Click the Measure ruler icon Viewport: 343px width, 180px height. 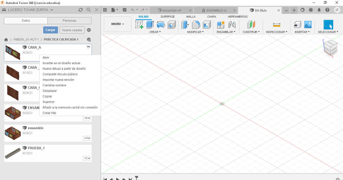[277, 25]
